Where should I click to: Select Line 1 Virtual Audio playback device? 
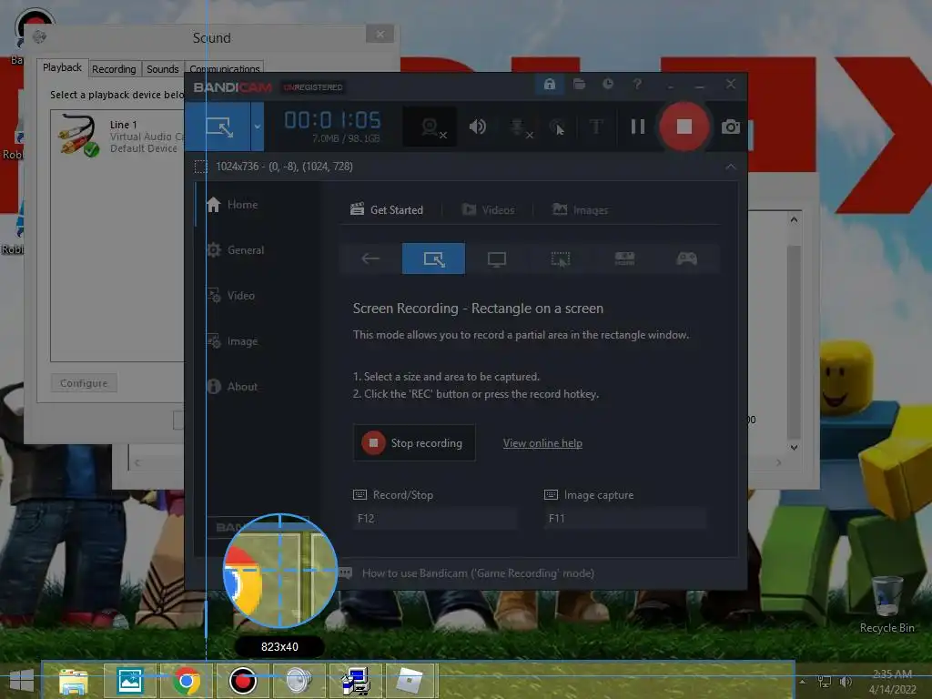click(119, 137)
